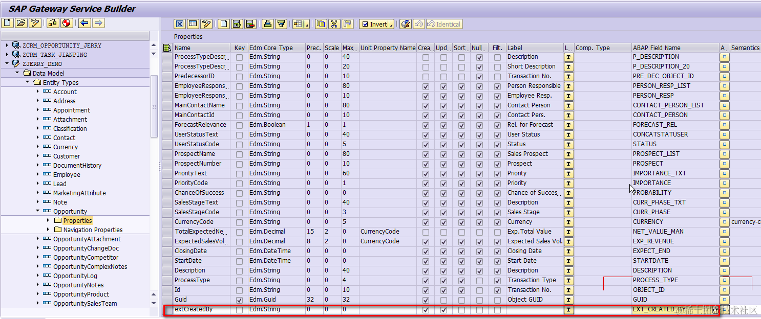Sort the grid in descending order
Screen dimensions: 761x319
pos(281,24)
